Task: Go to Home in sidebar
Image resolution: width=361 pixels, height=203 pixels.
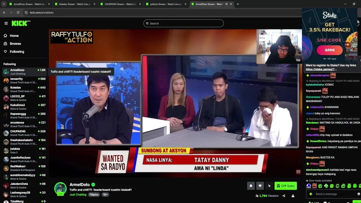Action: pyautogui.click(x=14, y=36)
